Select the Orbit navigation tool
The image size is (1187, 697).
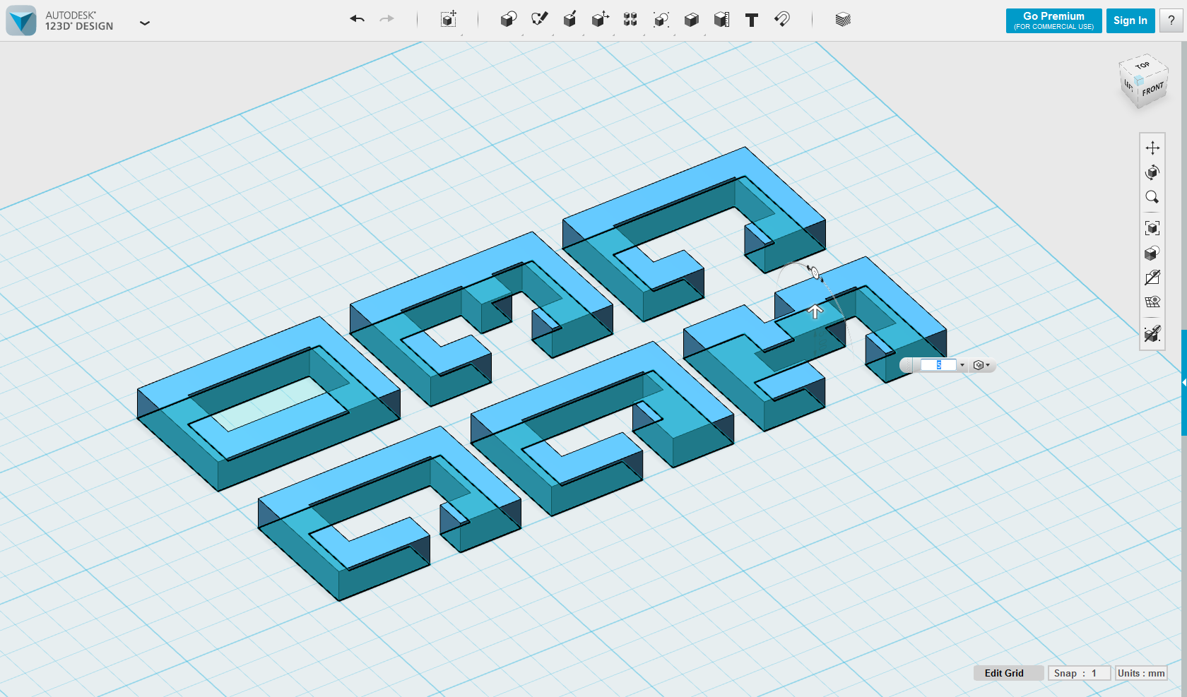click(1152, 172)
